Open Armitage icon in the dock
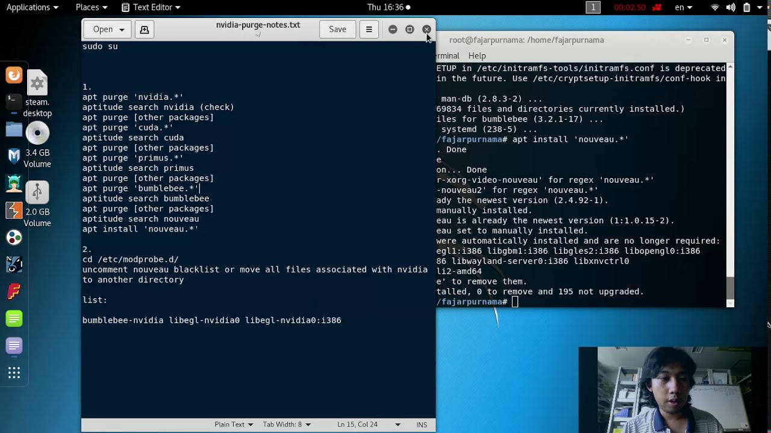This screenshot has height=433, width=771. tap(14, 183)
